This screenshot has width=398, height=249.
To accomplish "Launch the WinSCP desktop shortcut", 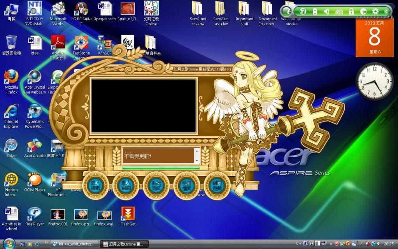I will tap(105, 46).
